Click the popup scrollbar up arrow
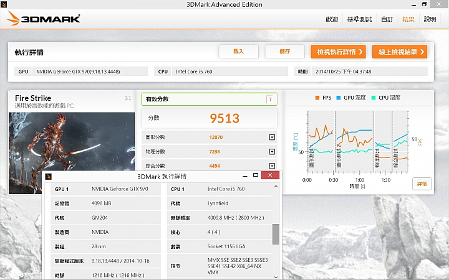Image resolution: width=449 pixels, height=280 pixels. [276, 186]
